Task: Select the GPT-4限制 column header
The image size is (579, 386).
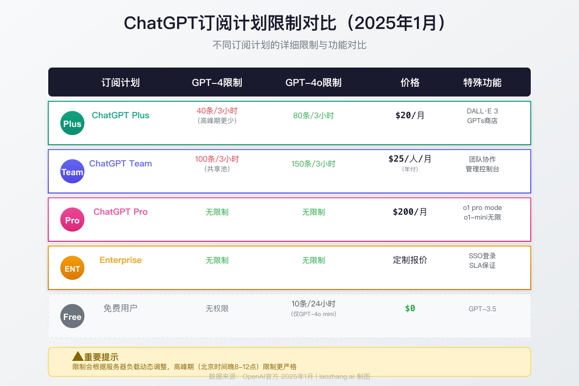Action: 217,83
